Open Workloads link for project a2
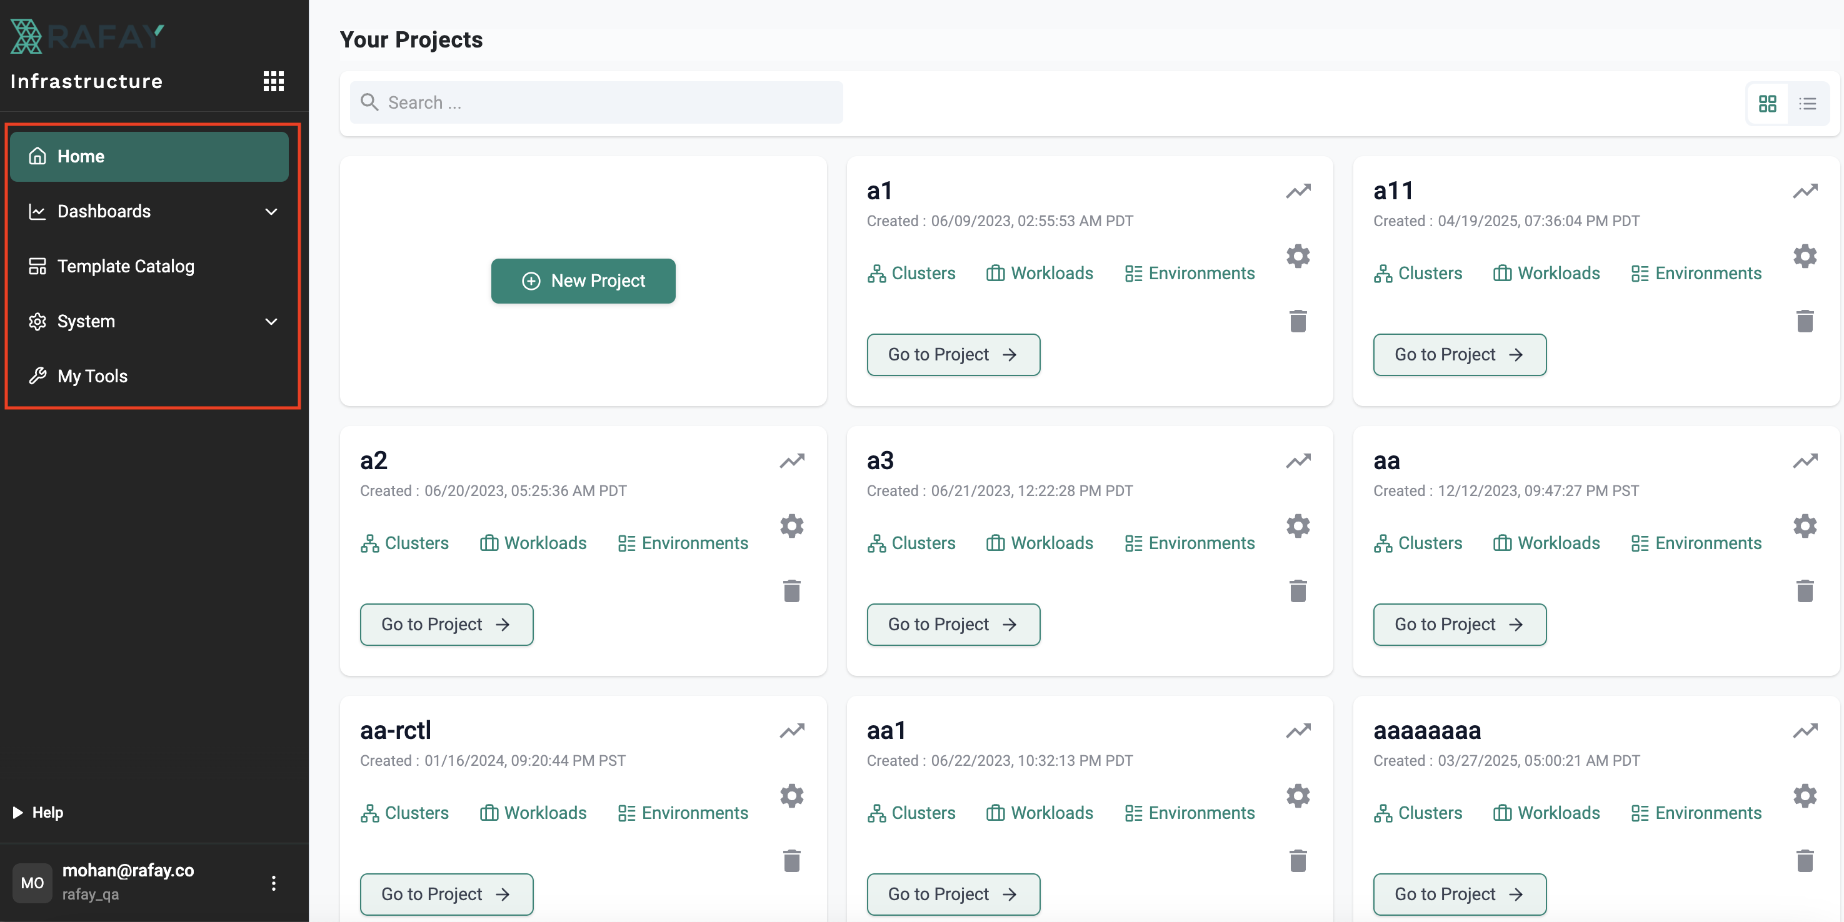 [533, 543]
